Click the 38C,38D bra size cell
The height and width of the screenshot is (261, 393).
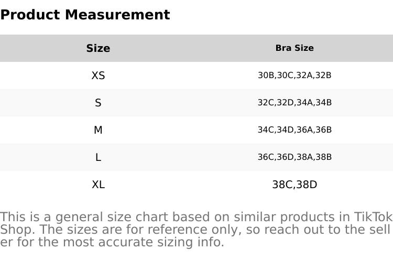(x=294, y=184)
